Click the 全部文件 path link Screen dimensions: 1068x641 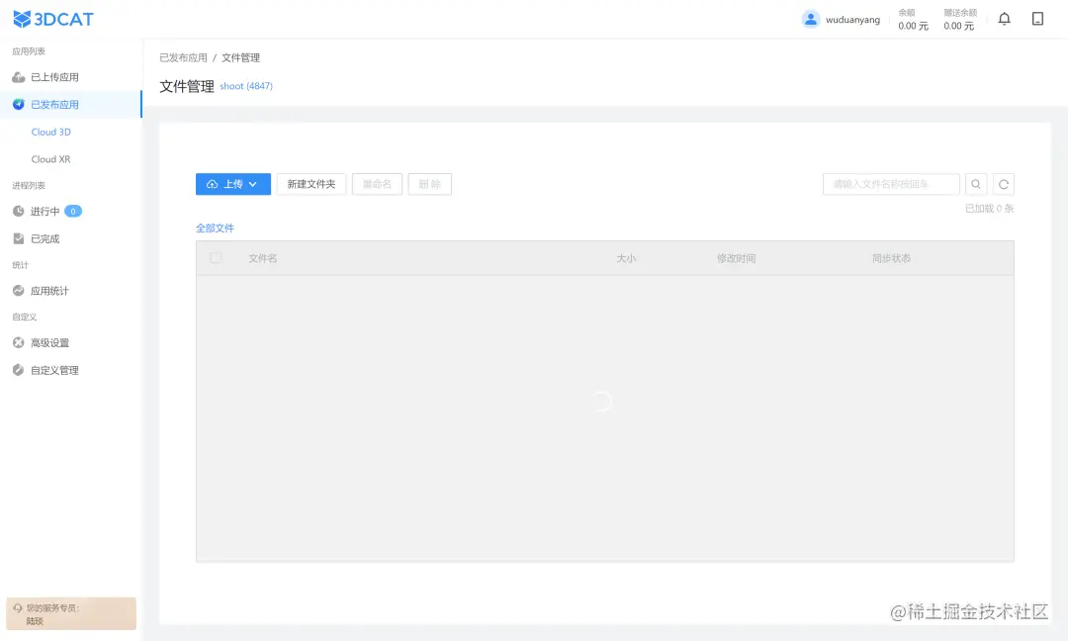(x=216, y=229)
